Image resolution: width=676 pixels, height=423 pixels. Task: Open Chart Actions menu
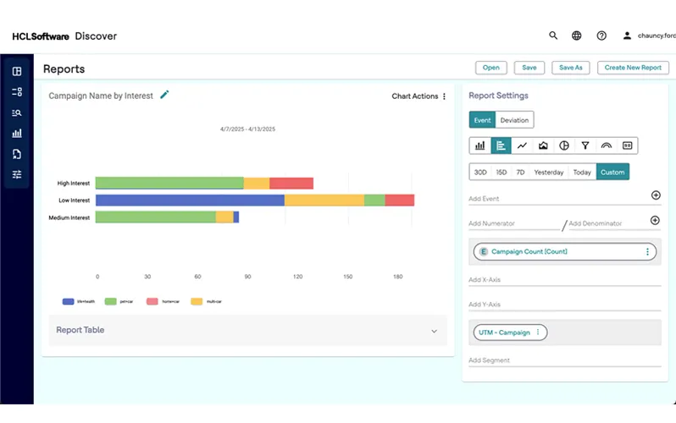click(418, 96)
